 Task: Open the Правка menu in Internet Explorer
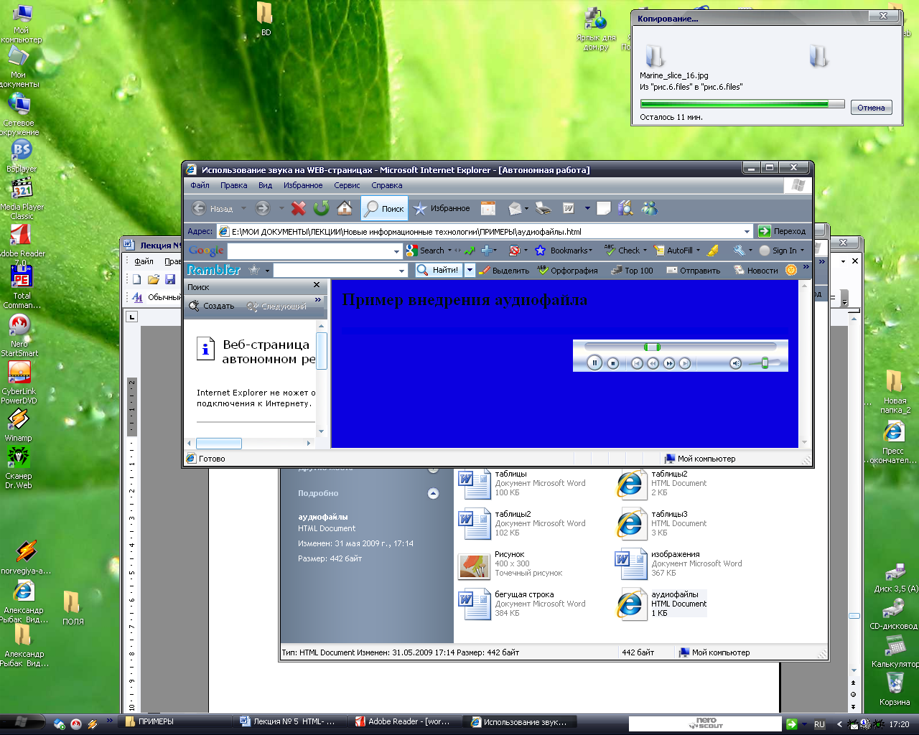[234, 185]
